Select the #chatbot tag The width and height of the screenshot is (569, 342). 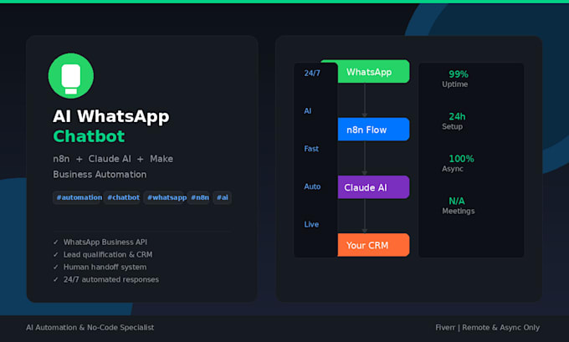click(123, 197)
